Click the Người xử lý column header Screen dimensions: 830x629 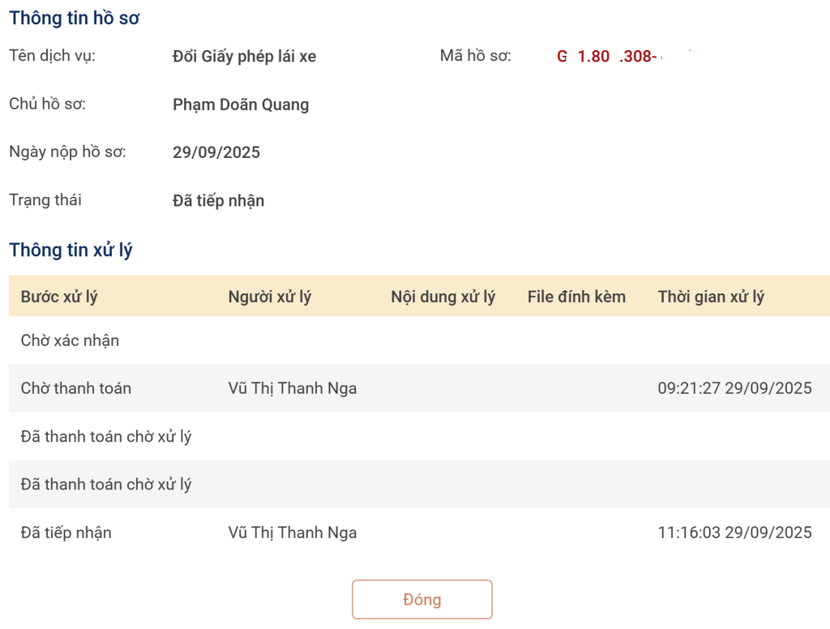[x=270, y=297]
